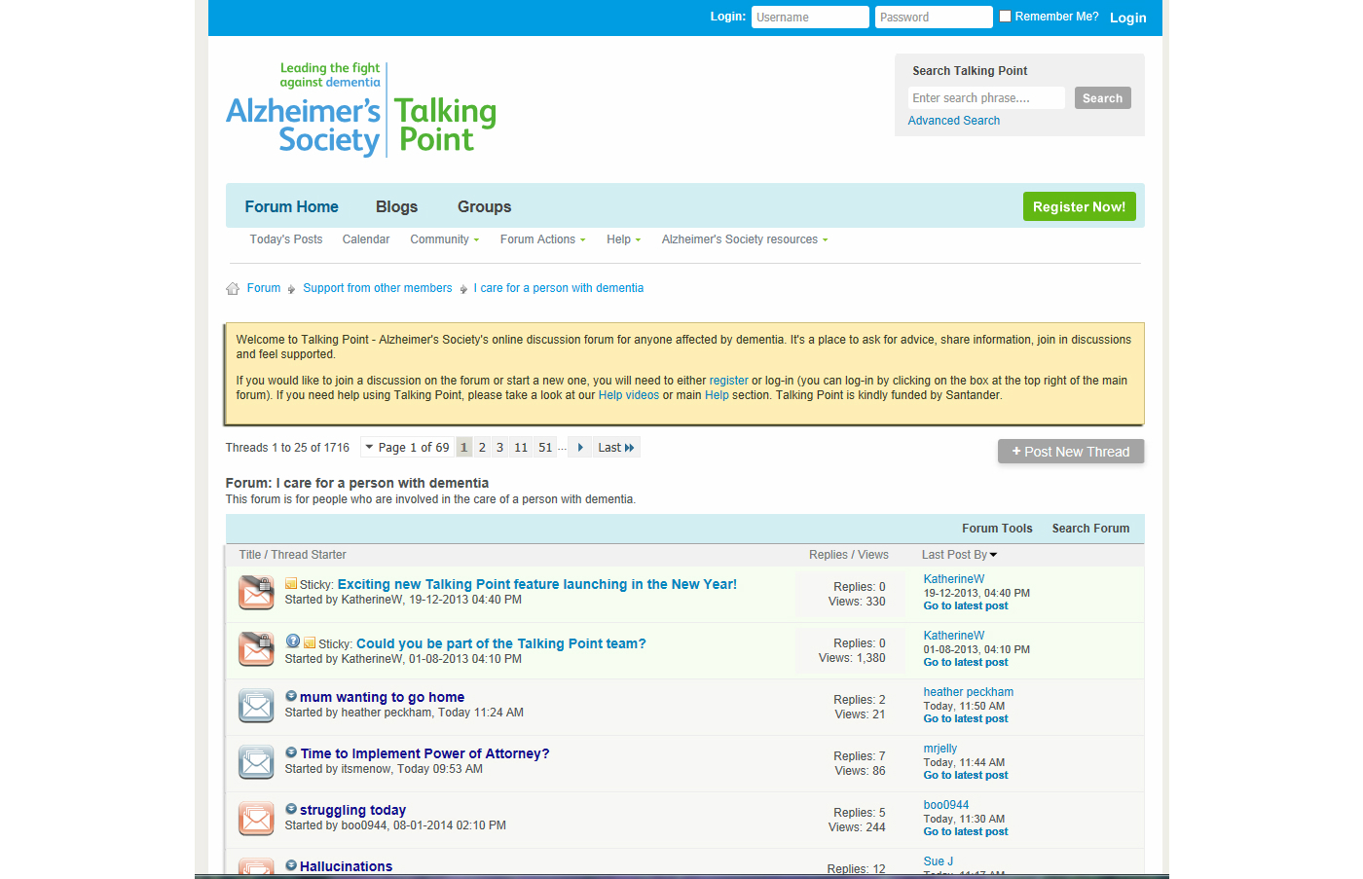Click envelope icon beside 'Time to Implement Power of Attorney?'
This screenshot has width=1363, height=879.
(256, 762)
